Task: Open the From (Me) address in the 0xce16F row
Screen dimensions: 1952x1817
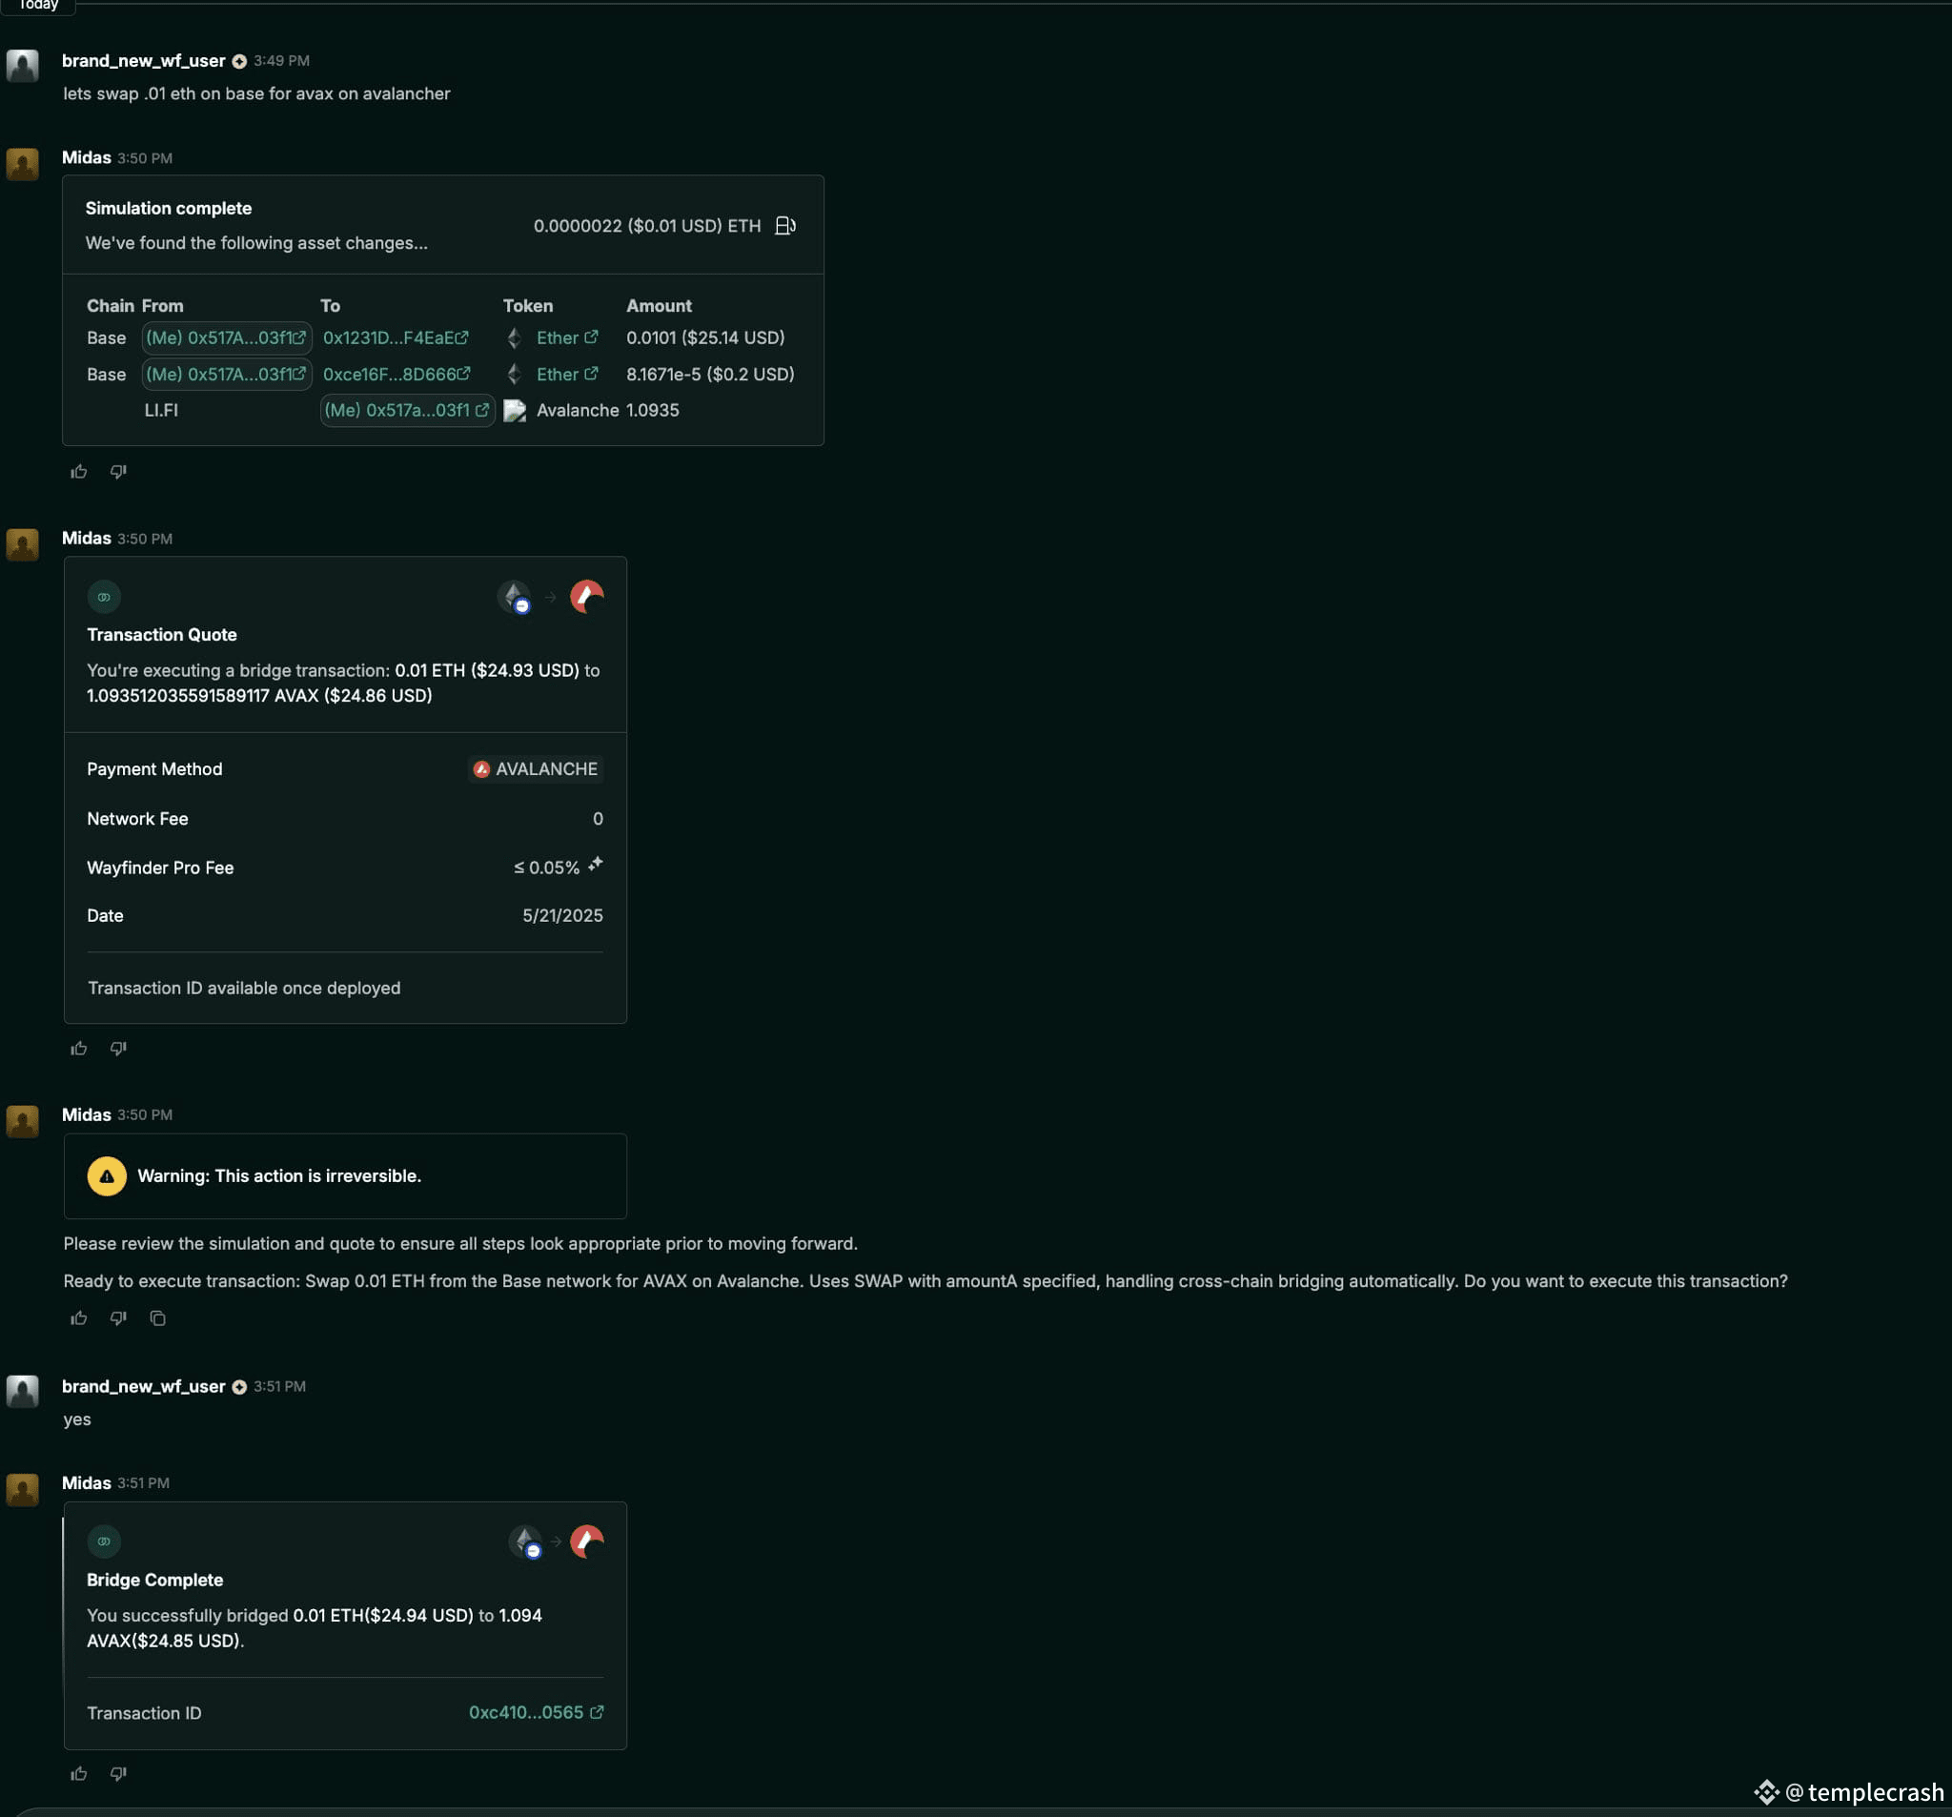Action: [227, 375]
